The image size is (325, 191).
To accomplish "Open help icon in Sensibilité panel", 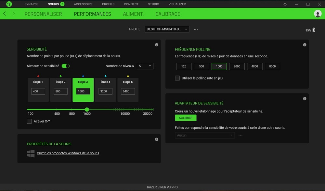I will (157, 45).
